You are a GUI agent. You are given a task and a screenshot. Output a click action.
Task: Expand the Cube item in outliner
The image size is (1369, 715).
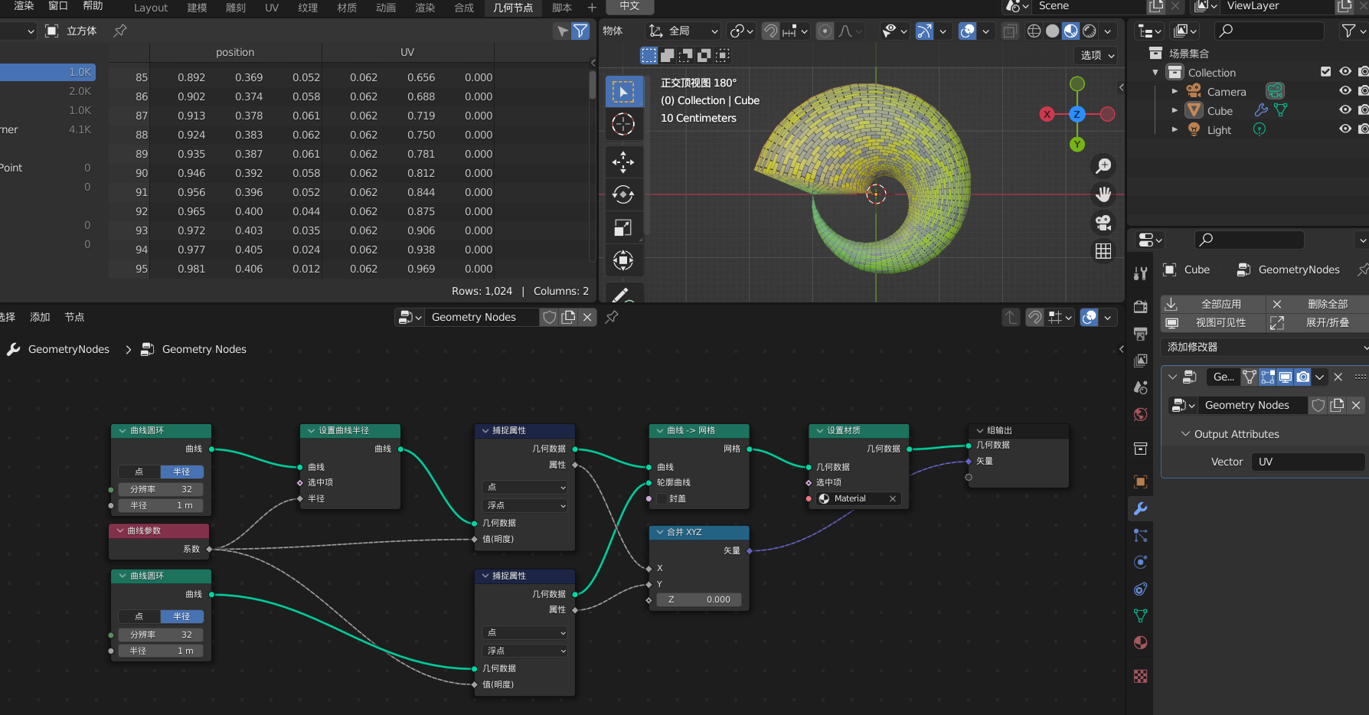[1175, 110]
